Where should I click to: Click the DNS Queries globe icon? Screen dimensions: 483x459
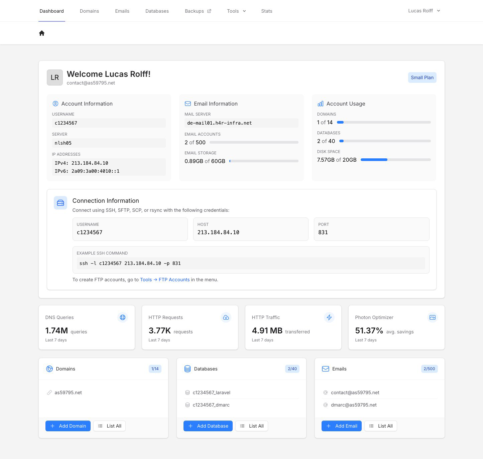pyautogui.click(x=123, y=317)
